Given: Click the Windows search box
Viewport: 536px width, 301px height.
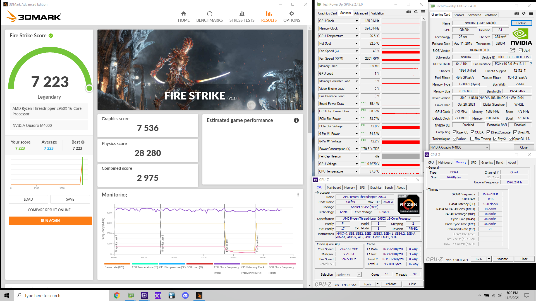Looking at the screenshot, I should coord(61,295).
